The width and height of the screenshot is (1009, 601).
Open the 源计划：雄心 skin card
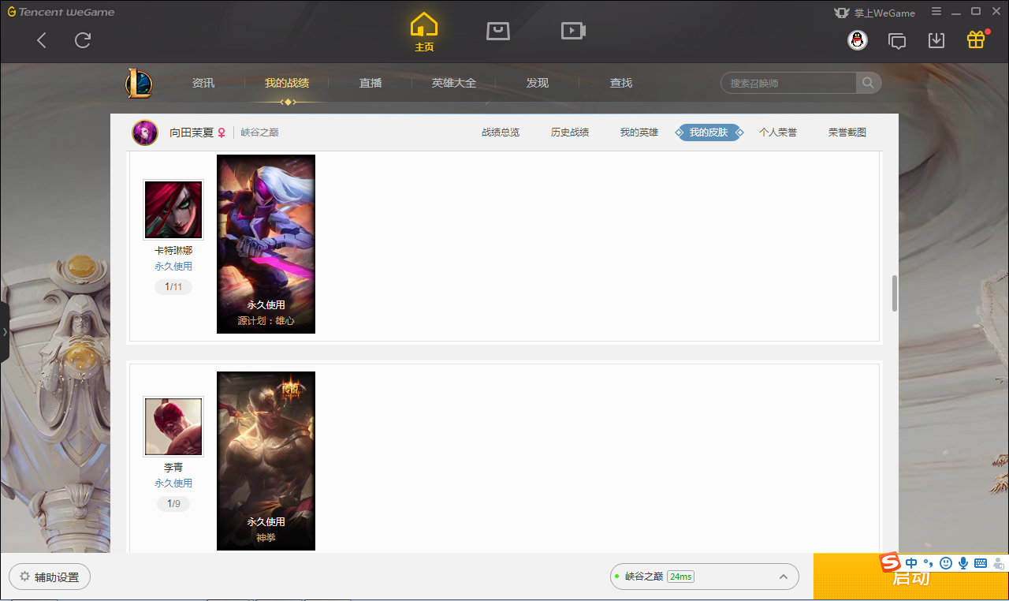click(266, 244)
